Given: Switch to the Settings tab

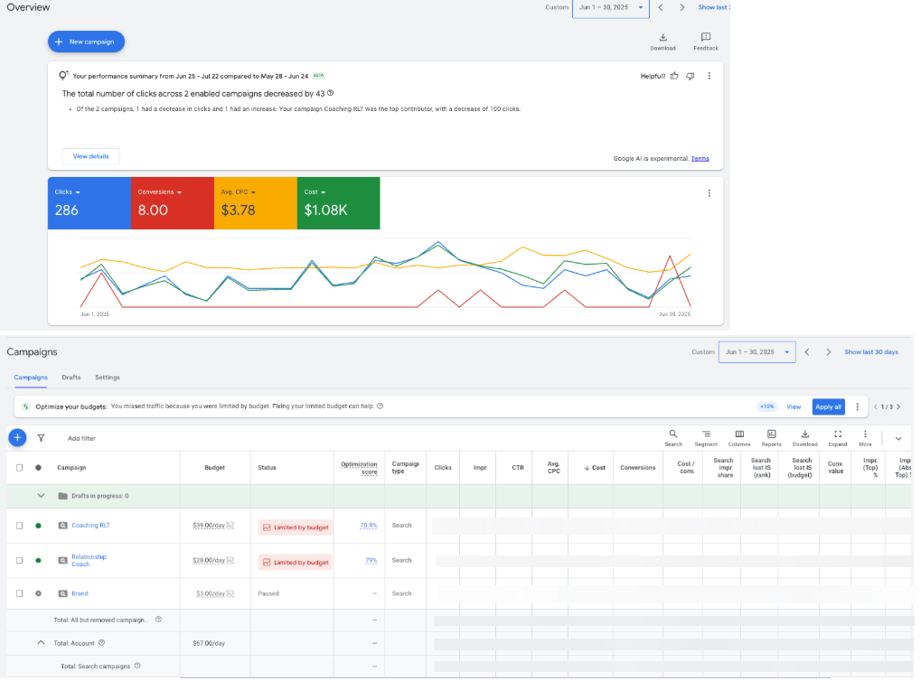Looking at the screenshot, I should click(x=107, y=378).
